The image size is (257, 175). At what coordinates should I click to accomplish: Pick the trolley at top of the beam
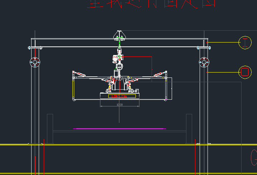(119, 35)
